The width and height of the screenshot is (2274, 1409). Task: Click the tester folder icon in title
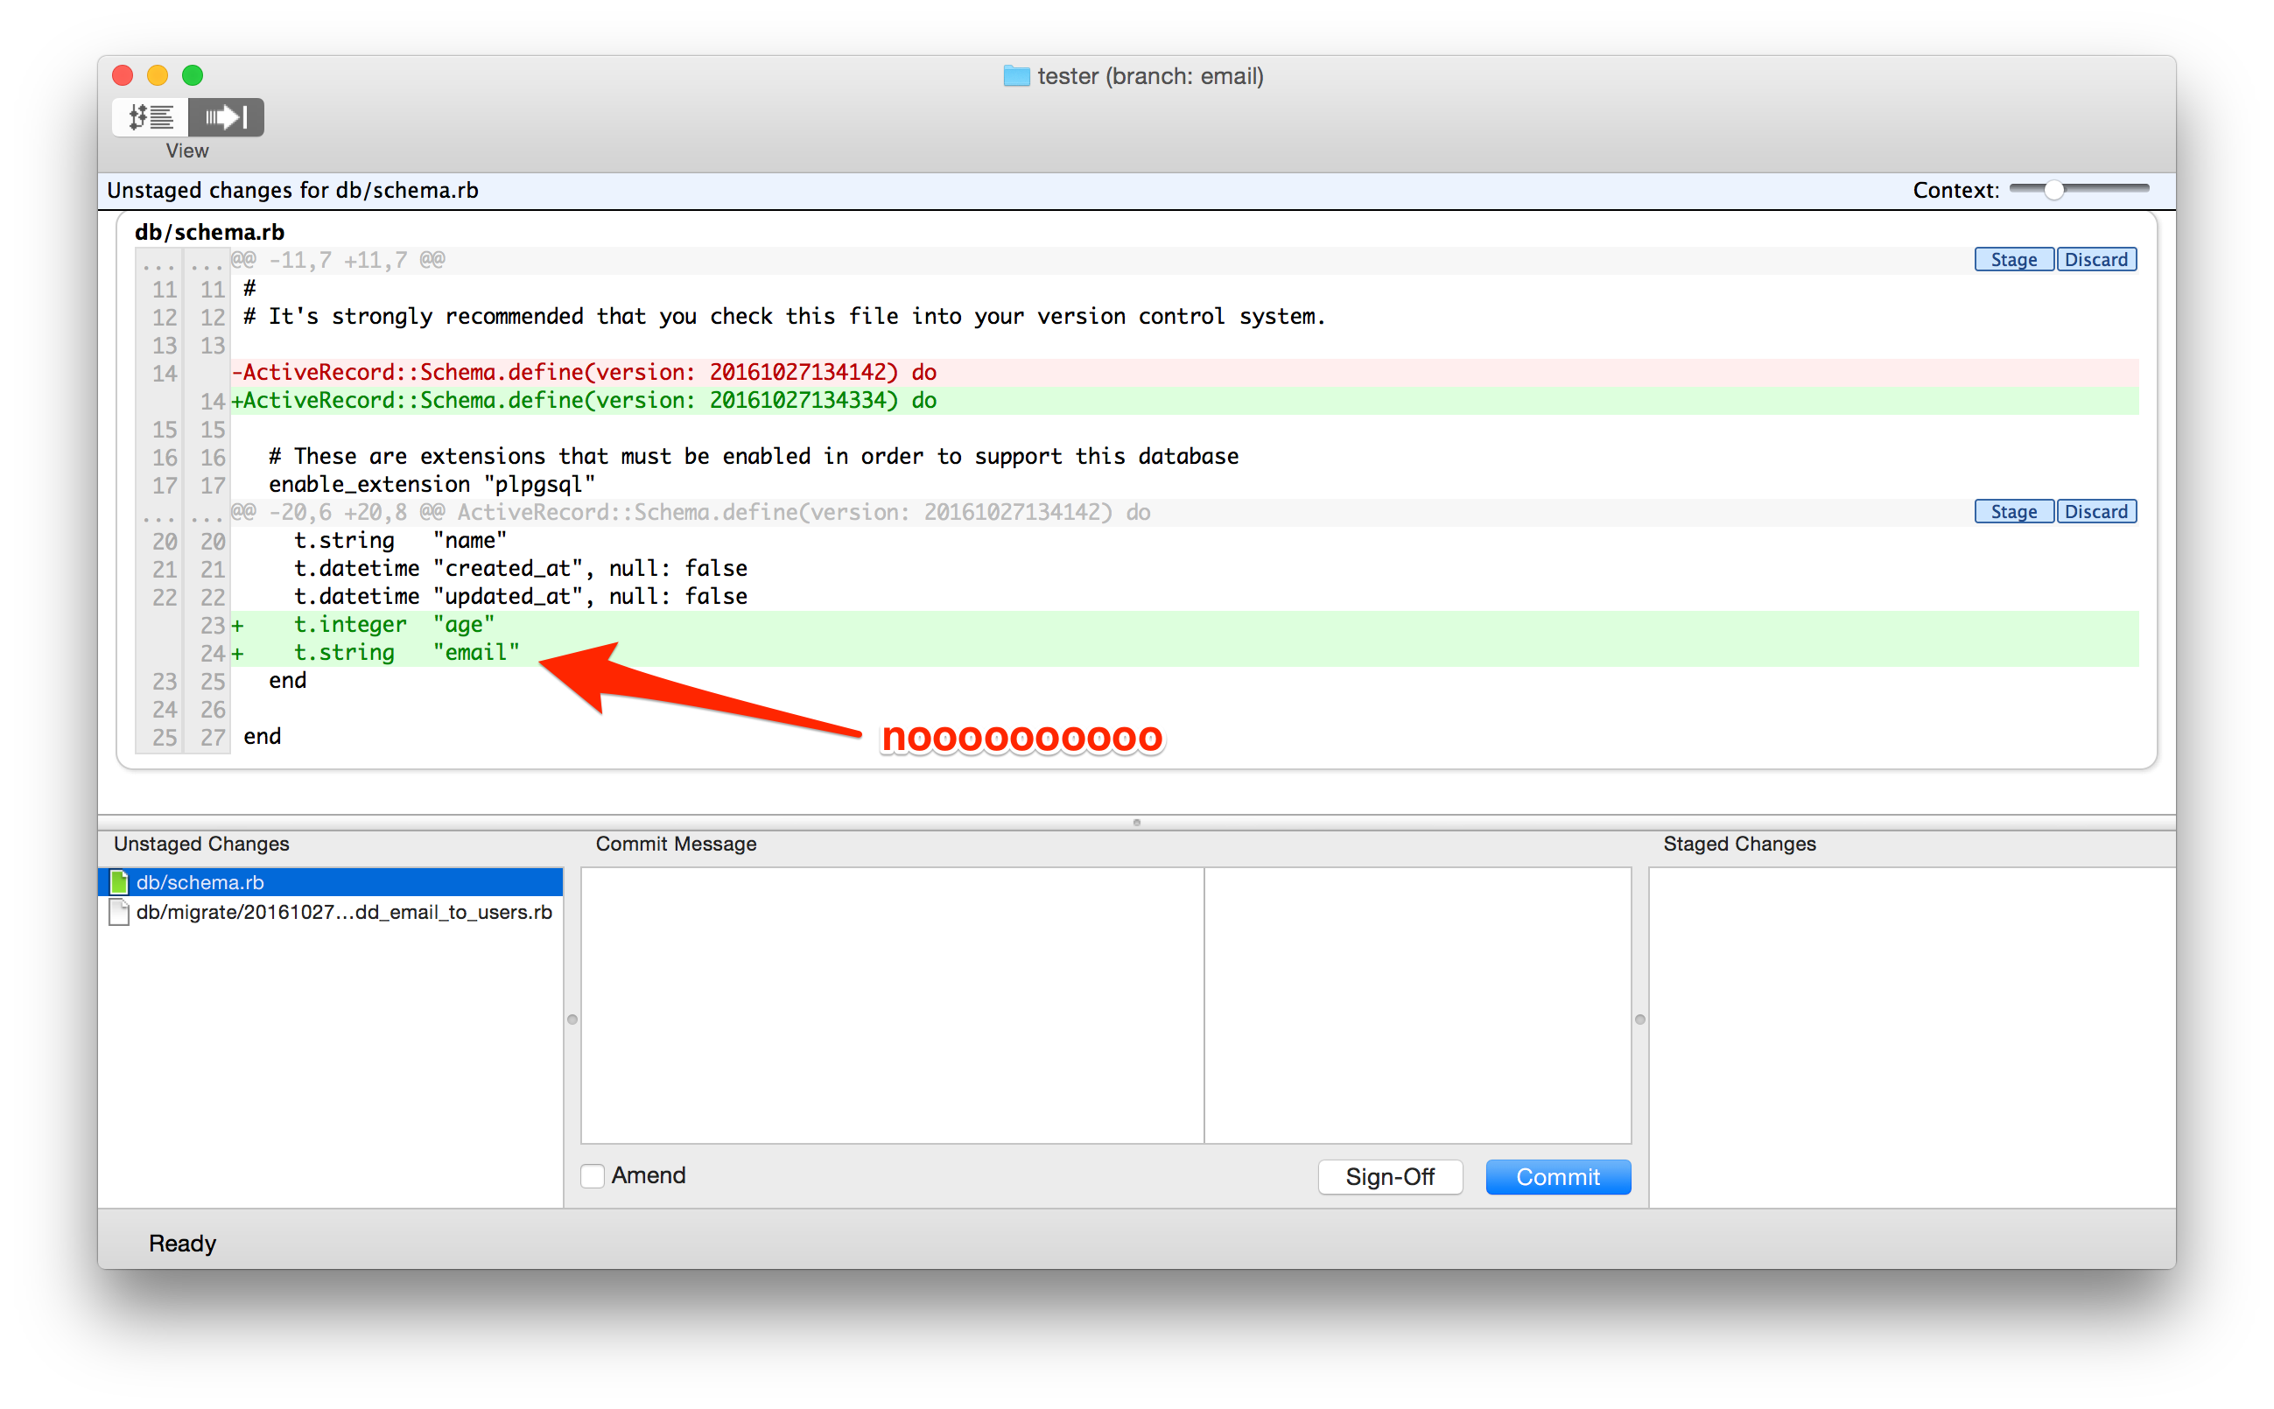tap(1016, 76)
